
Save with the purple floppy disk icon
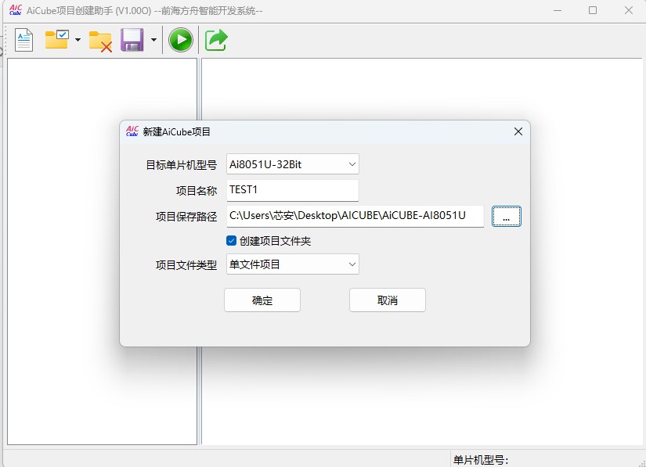(x=132, y=40)
